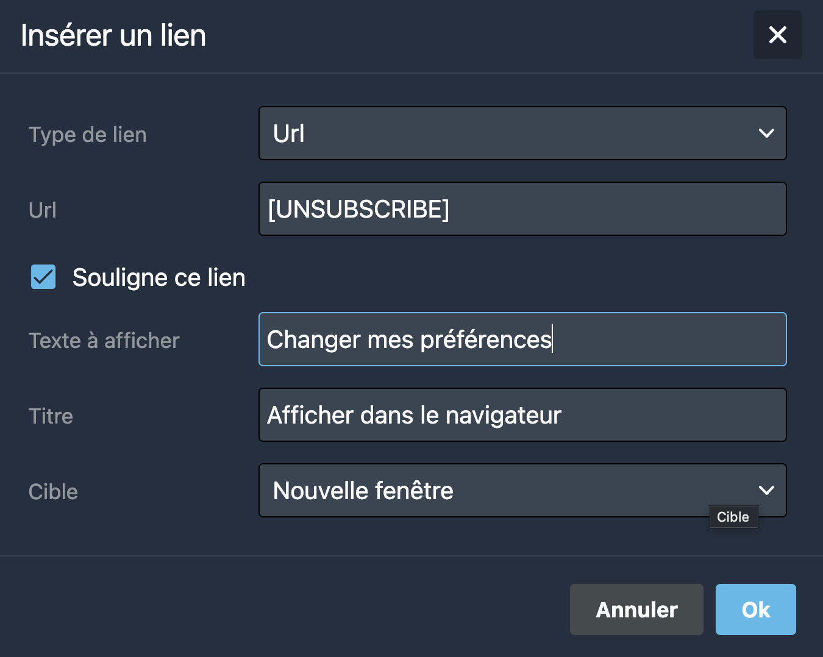Click the Type de lien label
Screen dimensions: 823x657
[x=88, y=135]
